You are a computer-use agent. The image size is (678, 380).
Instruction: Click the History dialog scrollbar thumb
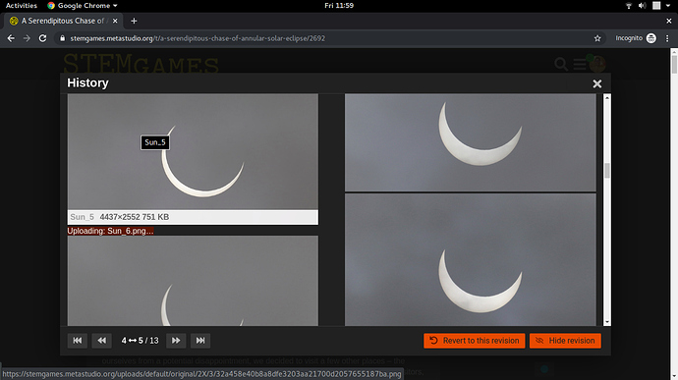[607, 170]
